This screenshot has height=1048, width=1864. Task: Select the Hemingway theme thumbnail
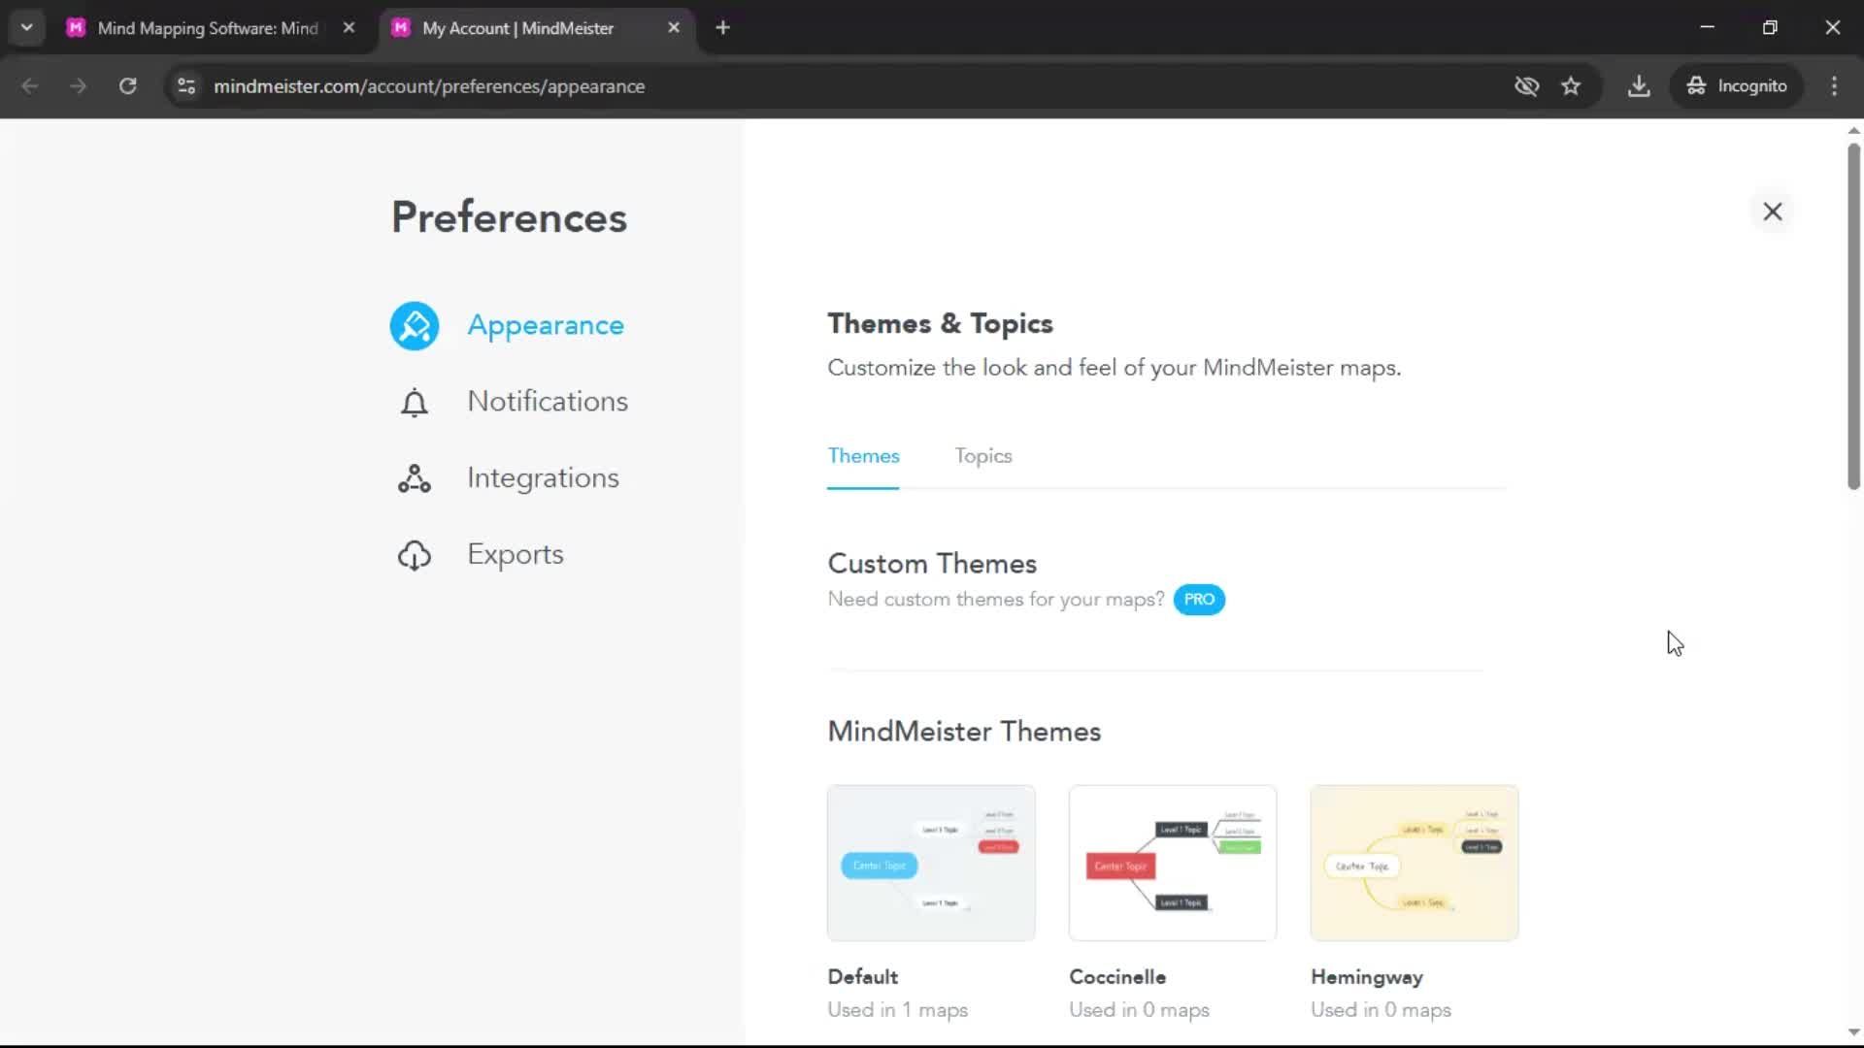1415,863
